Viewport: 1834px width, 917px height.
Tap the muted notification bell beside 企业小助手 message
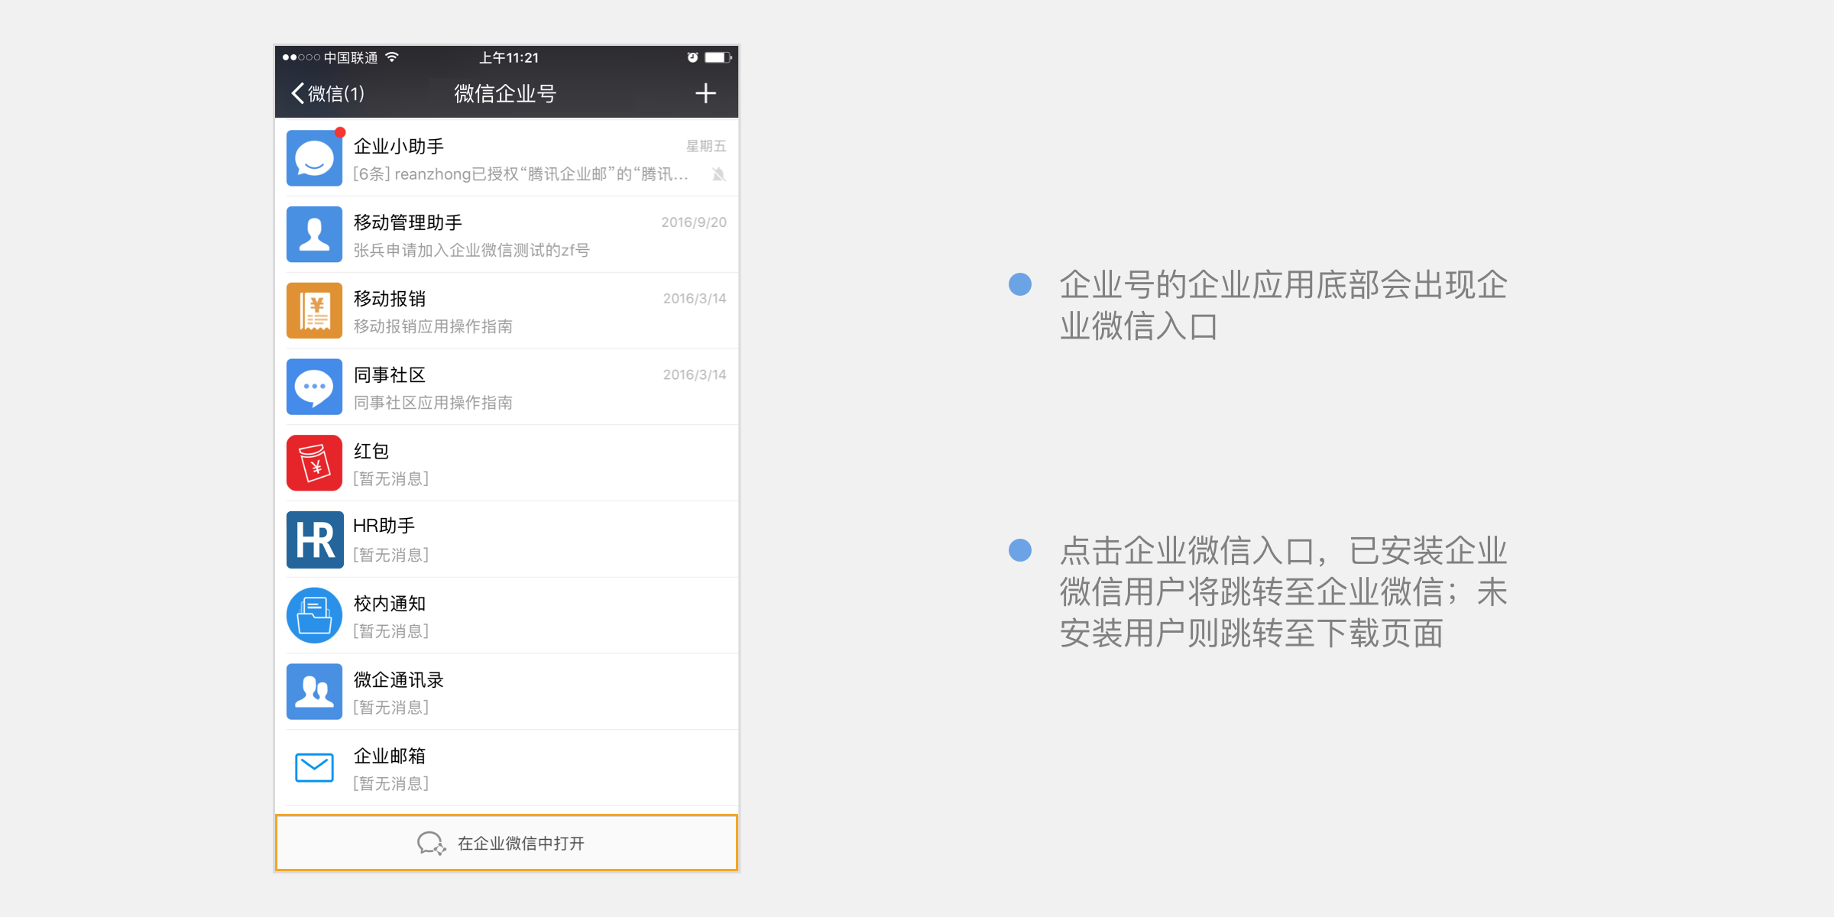pos(717,176)
